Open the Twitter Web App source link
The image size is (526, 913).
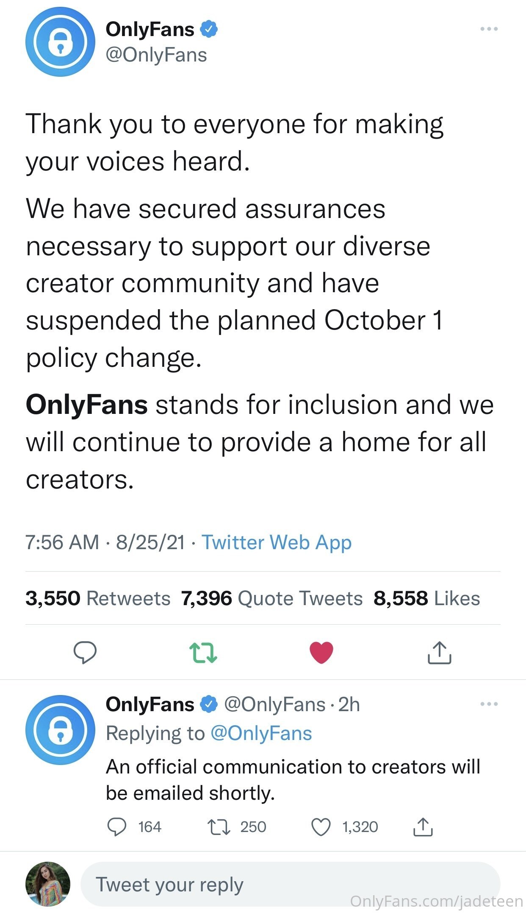276,542
